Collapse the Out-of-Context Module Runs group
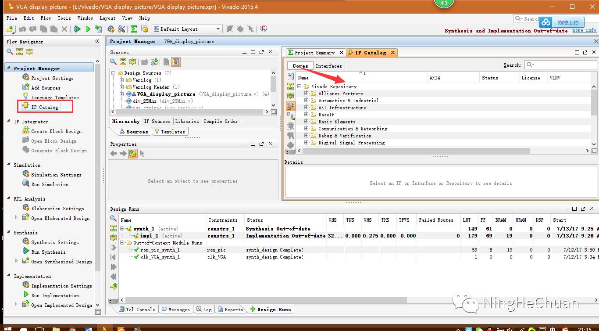The height and width of the screenshot is (331, 599). tap(123, 243)
